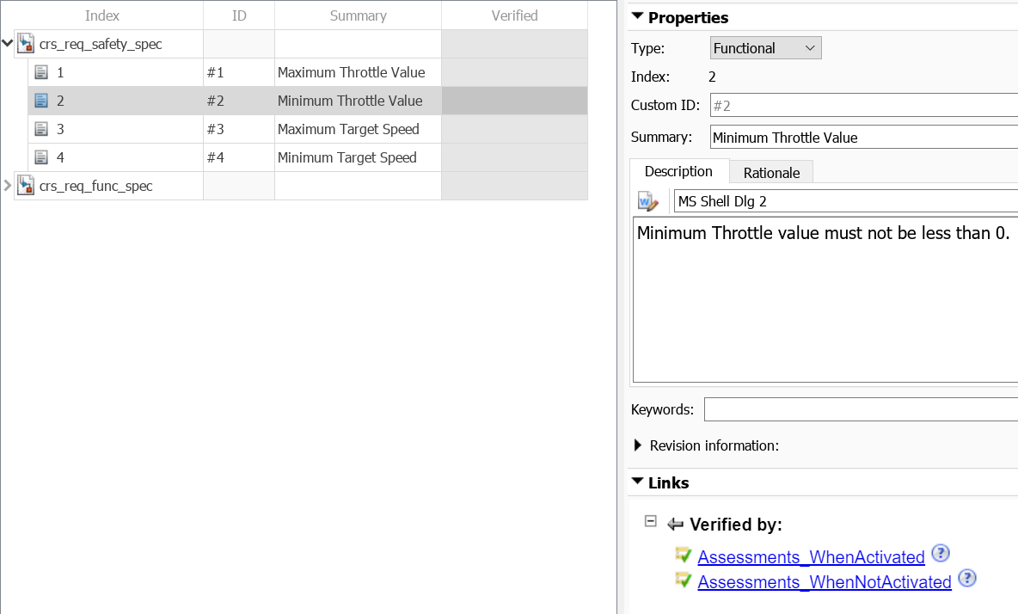Switch to the Rationale tab
This screenshot has height=614, width=1018.
[x=771, y=172]
